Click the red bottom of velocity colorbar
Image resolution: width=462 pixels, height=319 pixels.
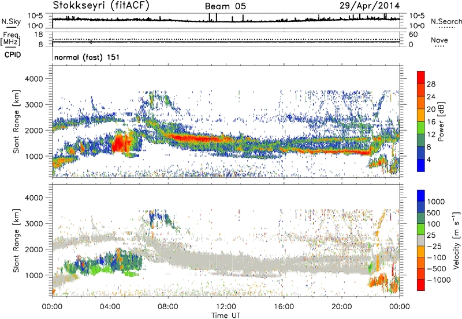tap(421, 285)
